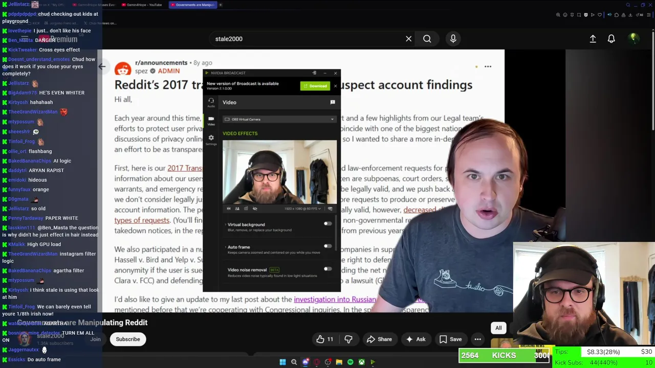Viewport: 655px width, 368px height.
Task: Open File Explorer from the taskbar
Action: tap(339, 362)
